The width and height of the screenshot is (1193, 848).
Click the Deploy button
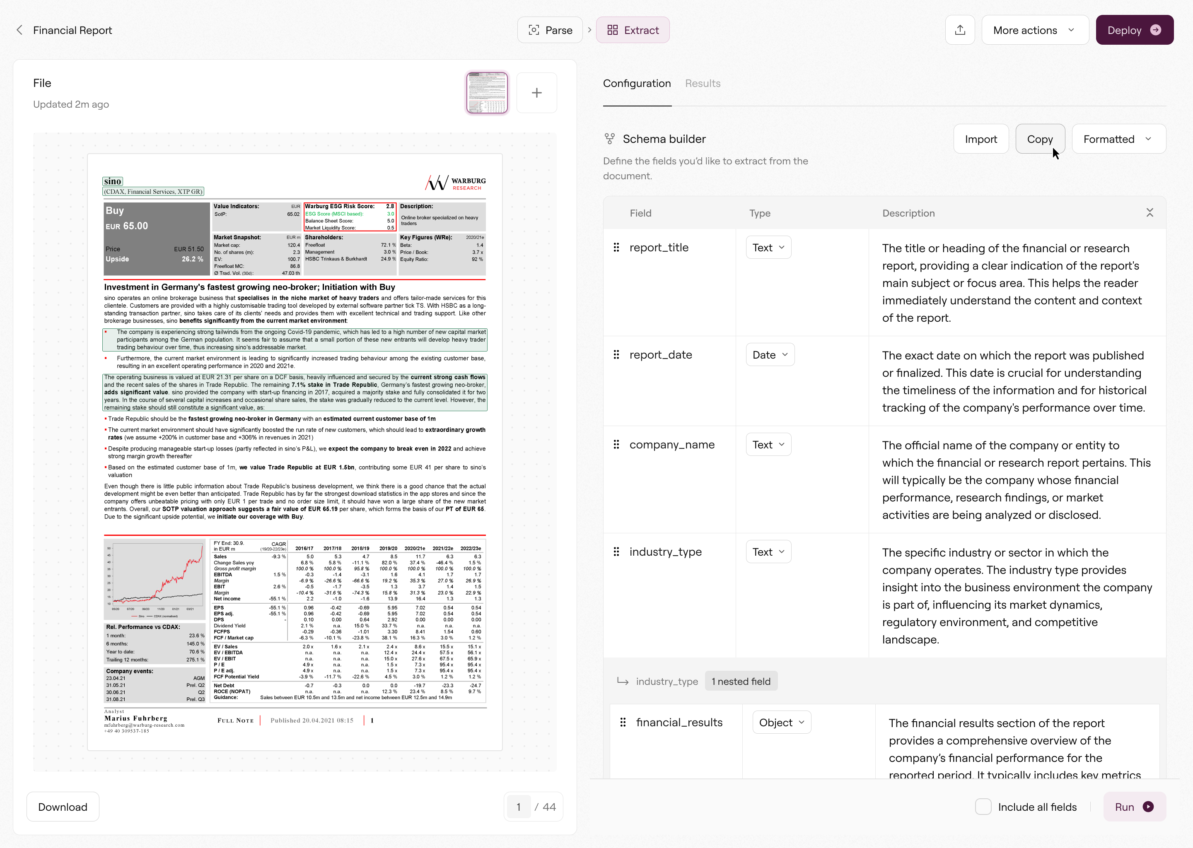coord(1135,30)
